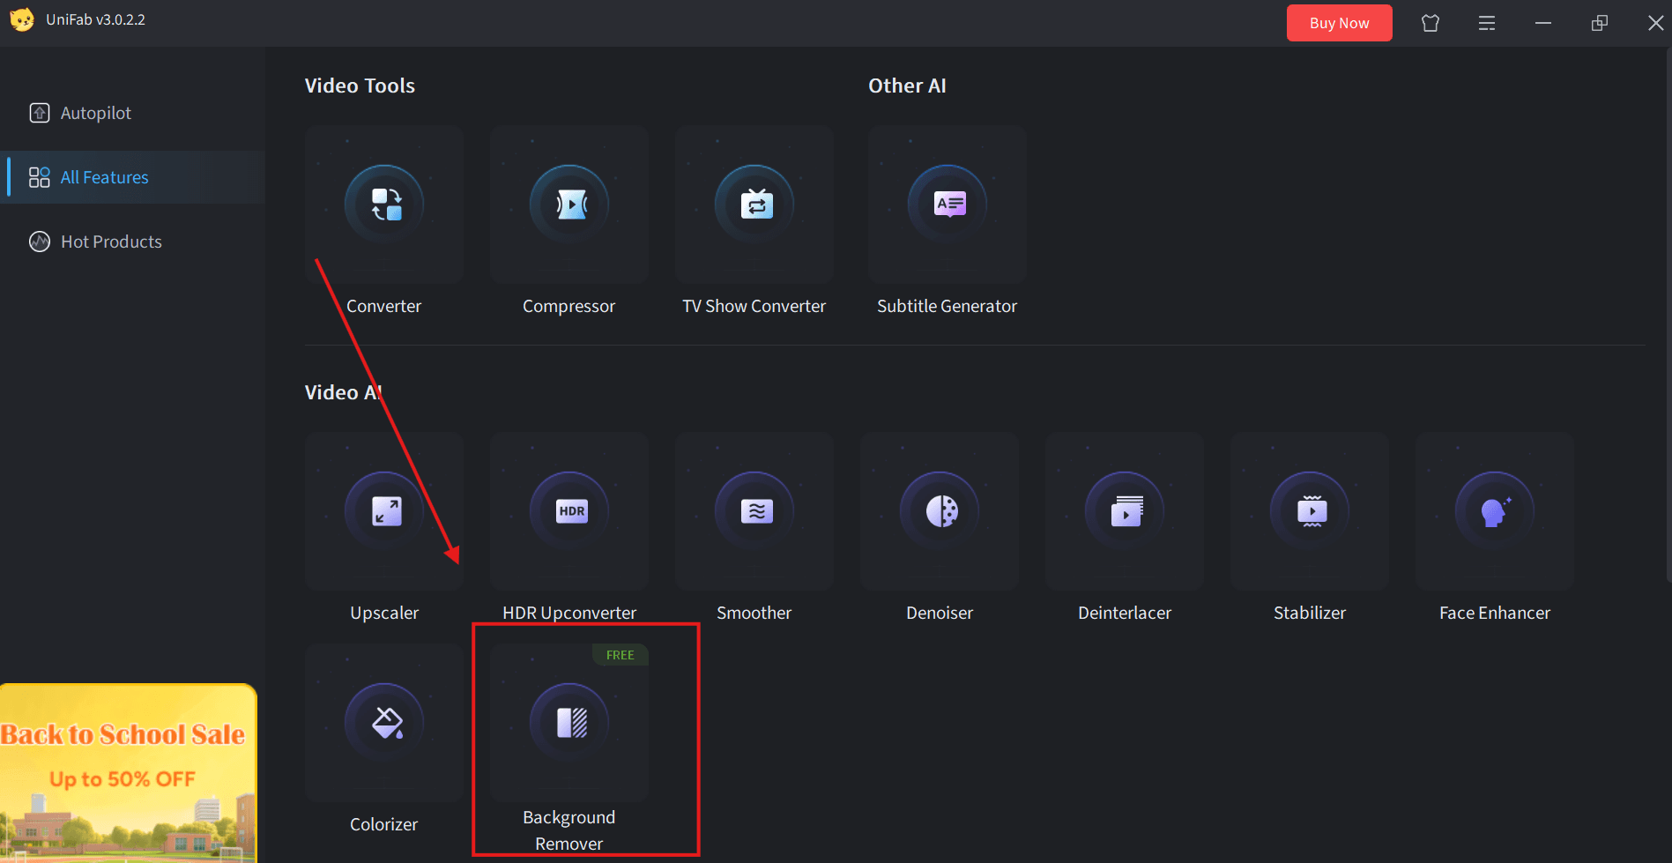This screenshot has width=1672, height=863.
Task: Click the Buy Now button
Action: click(x=1339, y=23)
